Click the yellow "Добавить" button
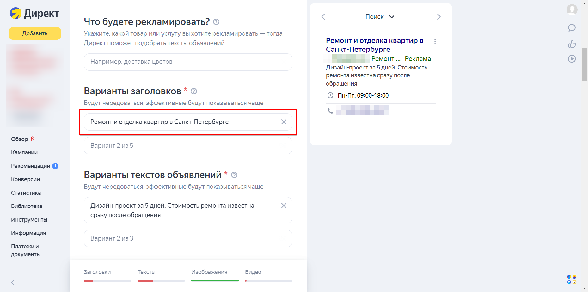Image resolution: width=588 pixels, height=292 pixels. (35, 33)
